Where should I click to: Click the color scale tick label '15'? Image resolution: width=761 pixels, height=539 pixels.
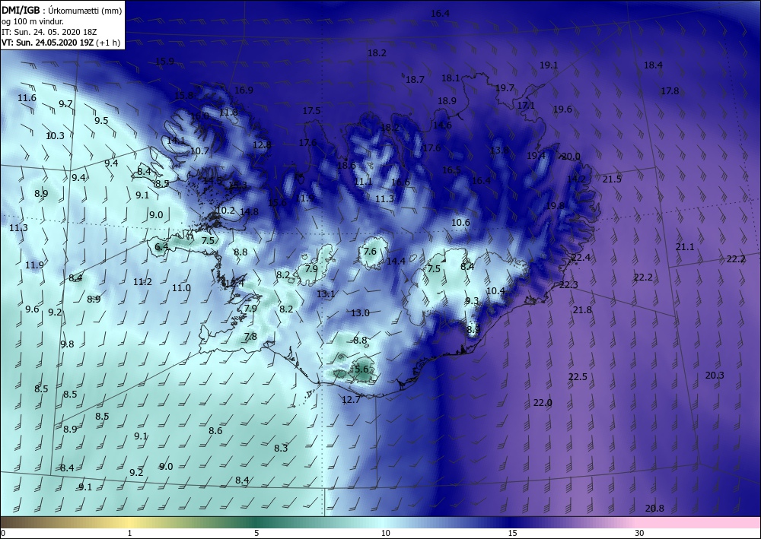(x=512, y=533)
